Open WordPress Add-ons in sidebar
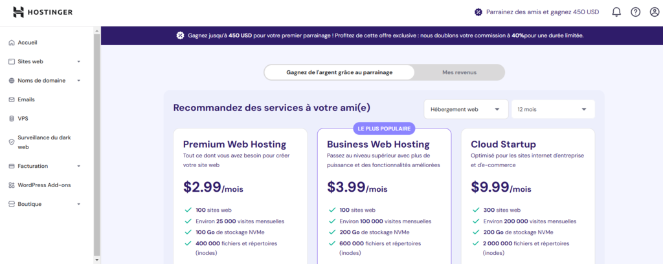 tap(44, 185)
